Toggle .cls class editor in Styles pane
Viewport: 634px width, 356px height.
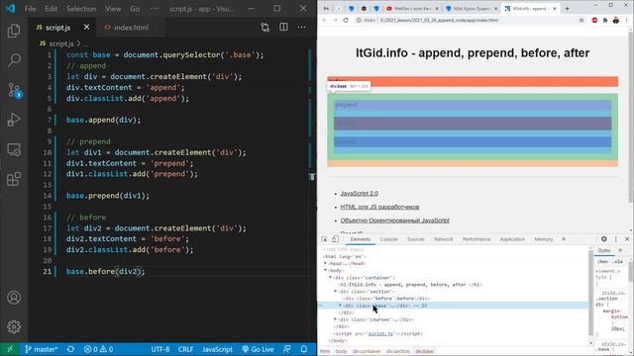click(617, 261)
